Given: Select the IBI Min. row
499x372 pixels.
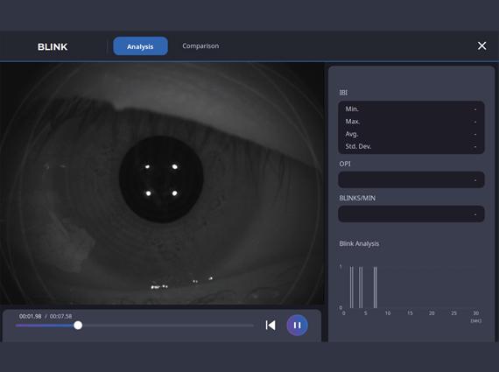Looking at the screenshot, I should point(411,109).
